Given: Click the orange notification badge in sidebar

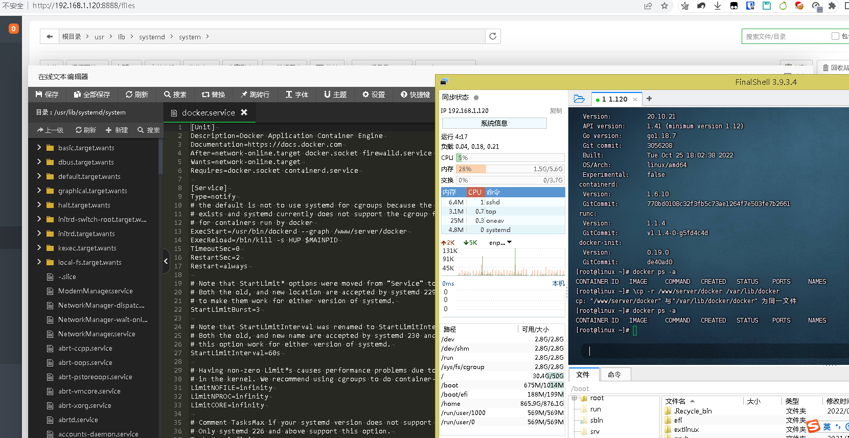Looking at the screenshot, I should pos(14,29).
